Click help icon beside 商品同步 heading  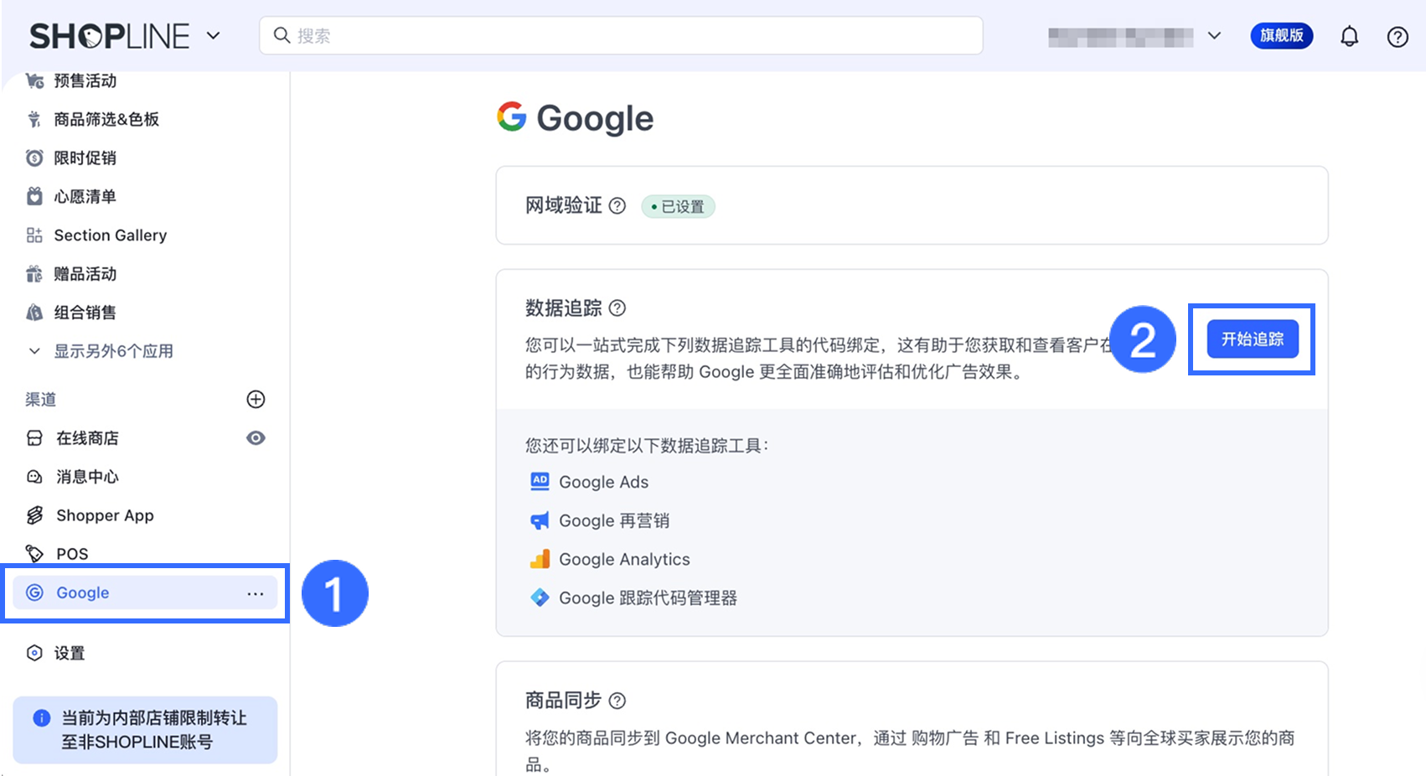click(617, 701)
